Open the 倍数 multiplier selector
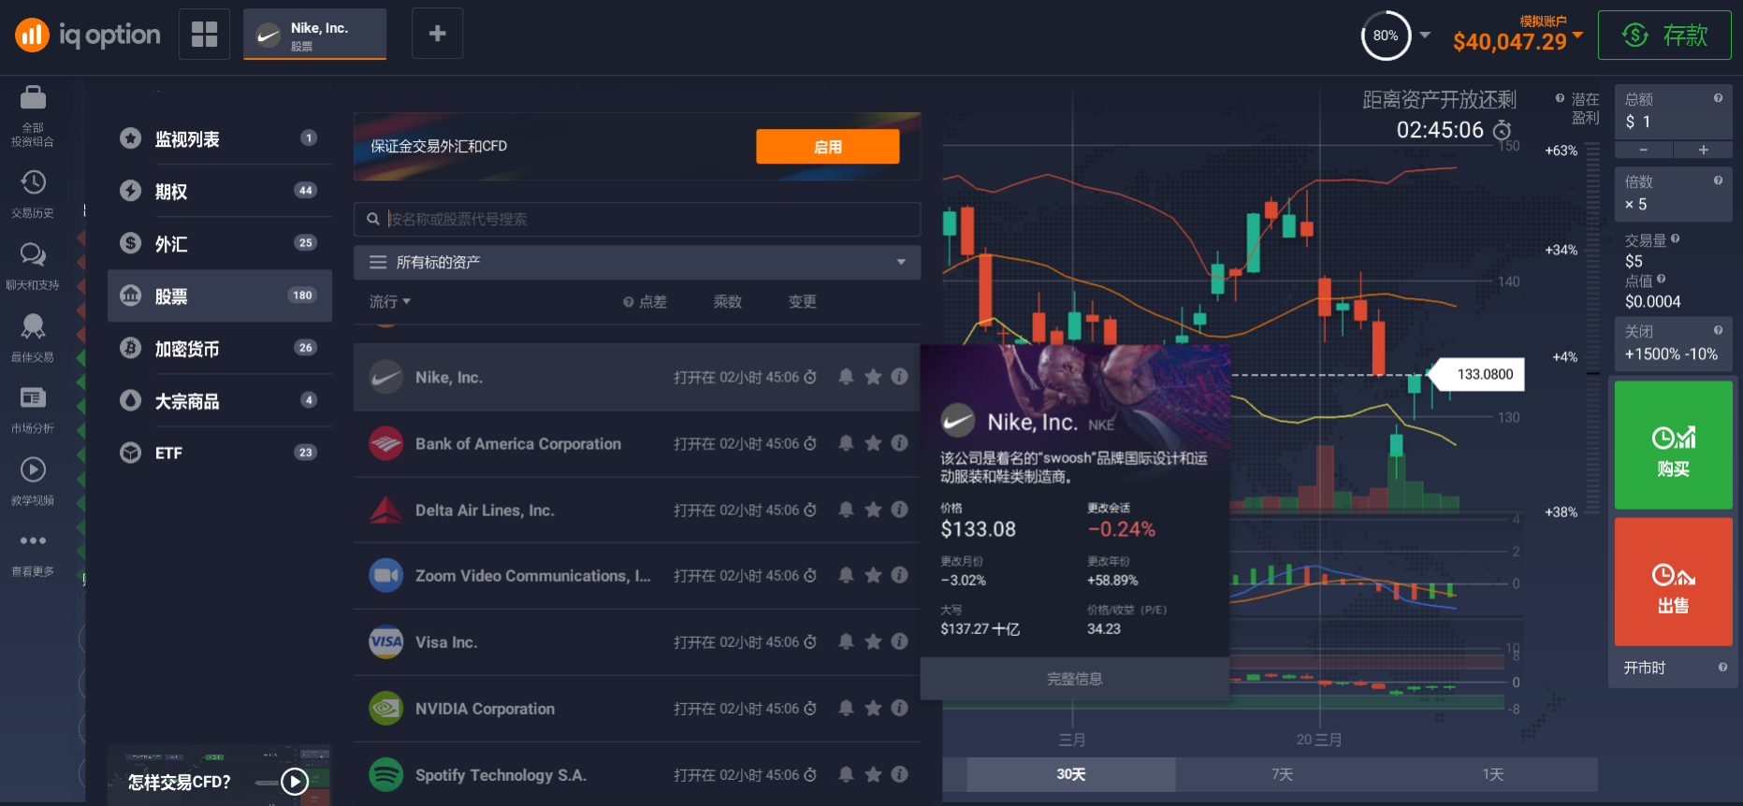 point(1674,194)
